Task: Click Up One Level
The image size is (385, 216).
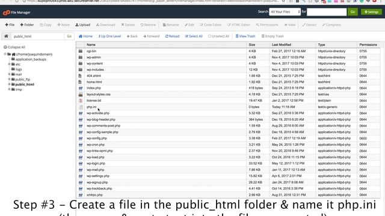Action: point(109,36)
